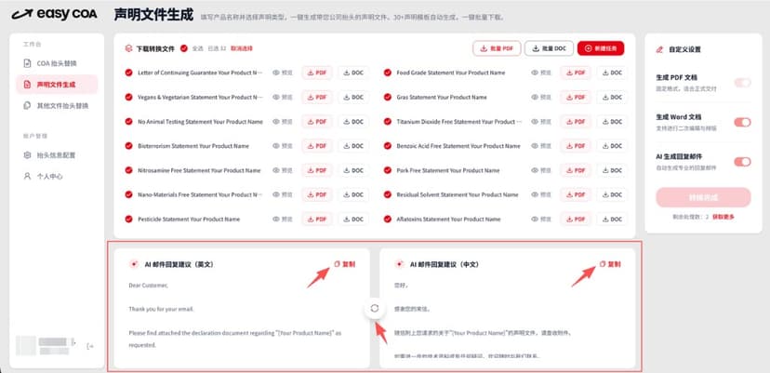Click the logout icon beside the user profile
The height and width of the screenshot is (373, 770).
click(90, 346)
